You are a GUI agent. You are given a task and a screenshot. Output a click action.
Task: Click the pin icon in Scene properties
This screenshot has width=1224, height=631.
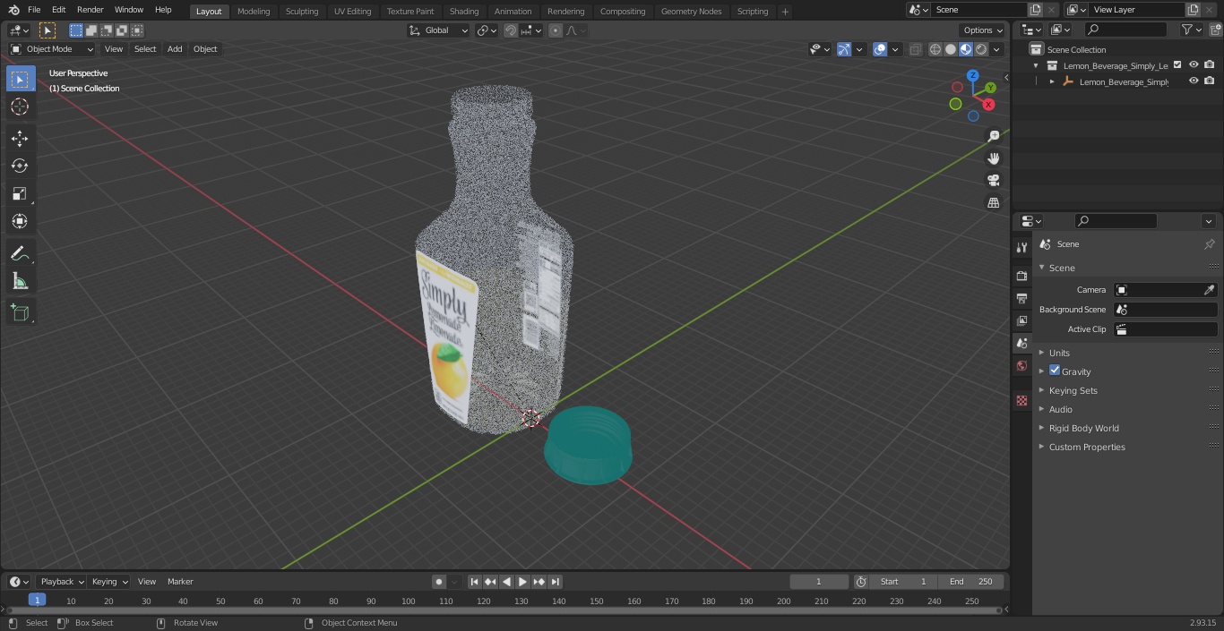1209,244
